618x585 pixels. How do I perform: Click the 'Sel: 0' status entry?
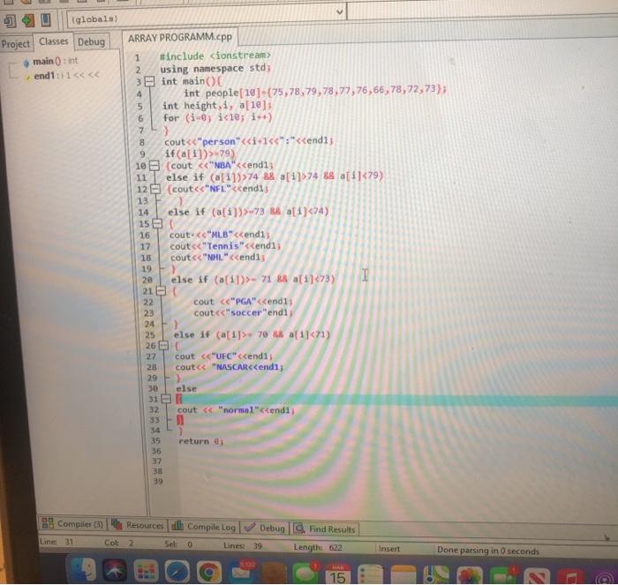tap(178, 544)
